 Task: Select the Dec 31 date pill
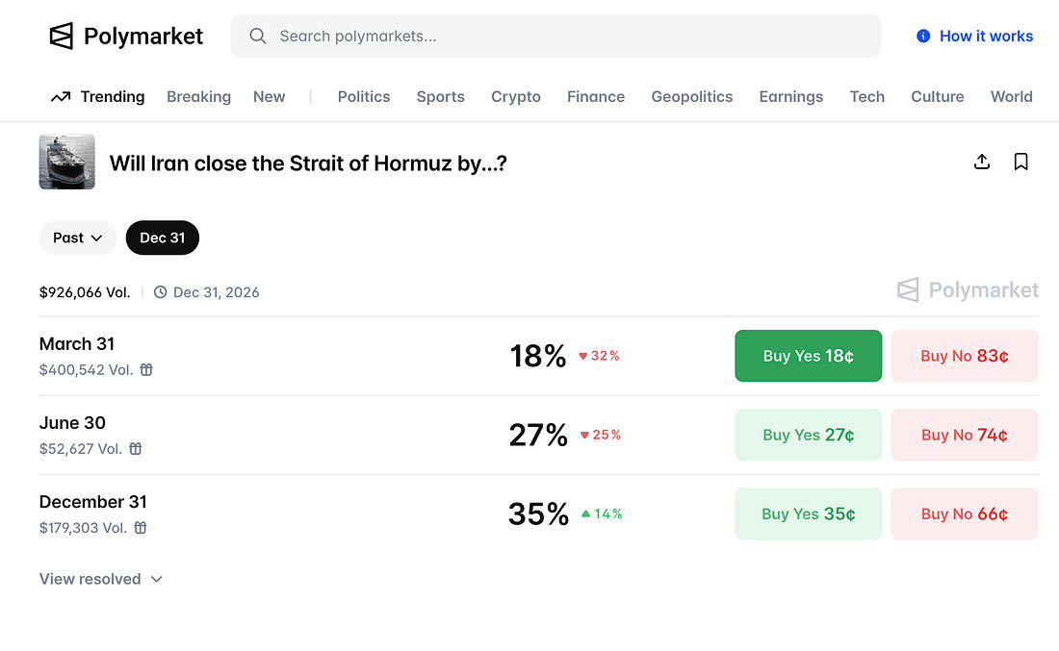click(162, 238)
